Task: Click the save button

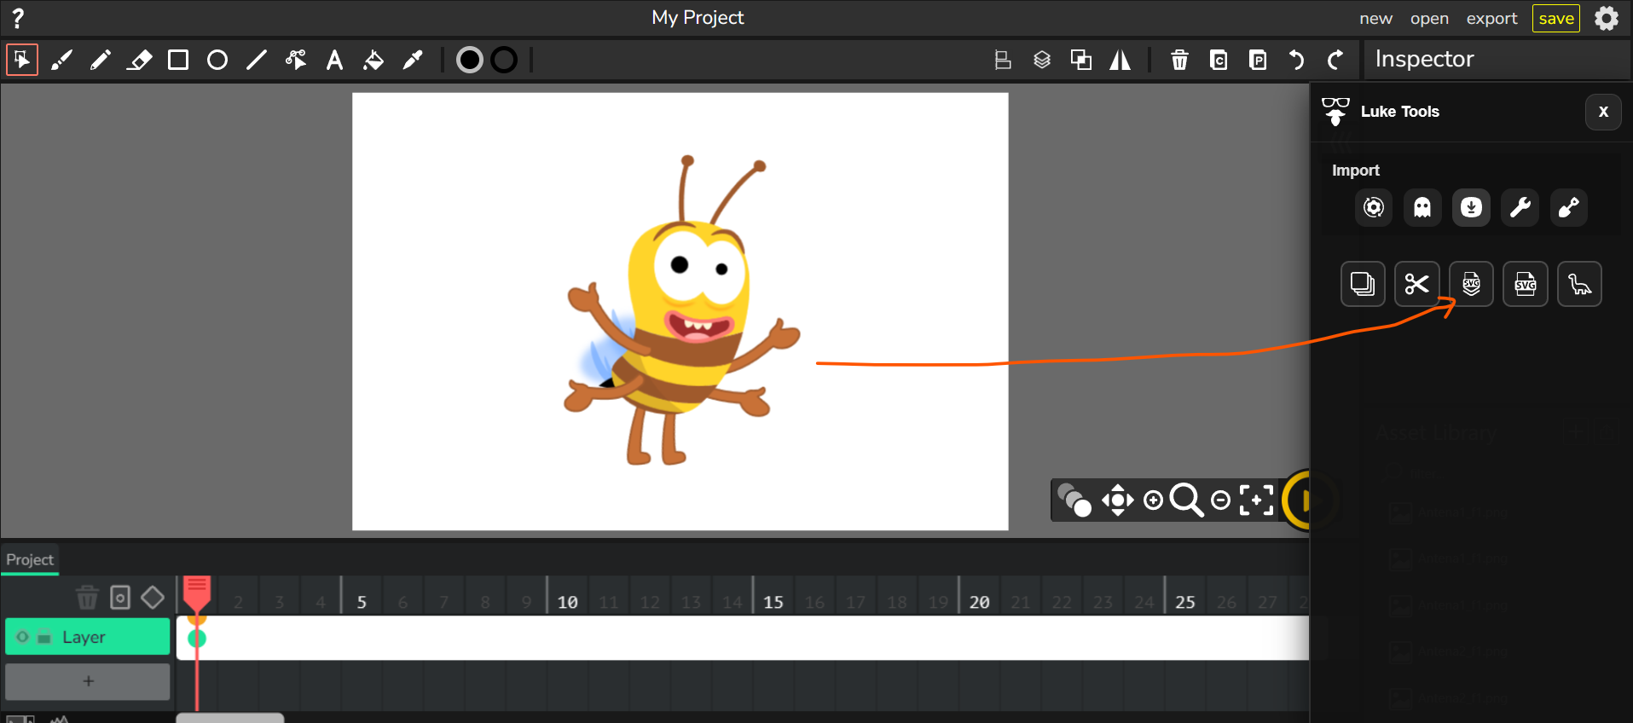Action: coord(1555,18)
